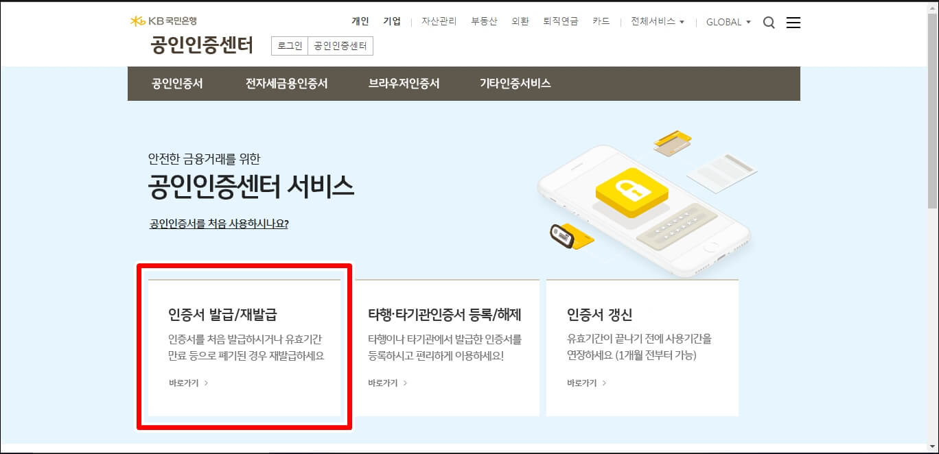The width and height of the screenshot is (939, 454).
Task: Open the search magnifier icon
Action: (769, 23)
